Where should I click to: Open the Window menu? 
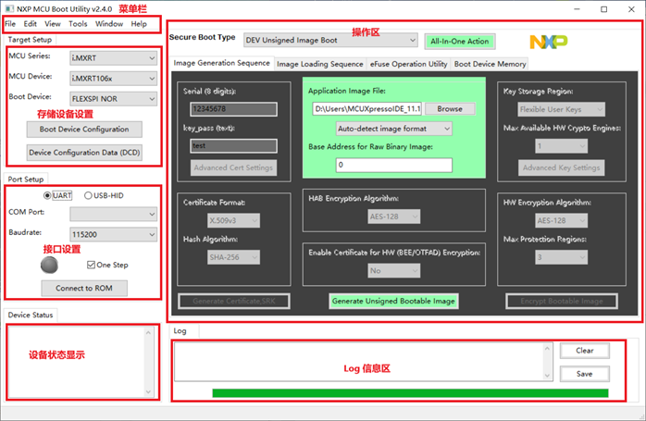click(x=109, y=24)
